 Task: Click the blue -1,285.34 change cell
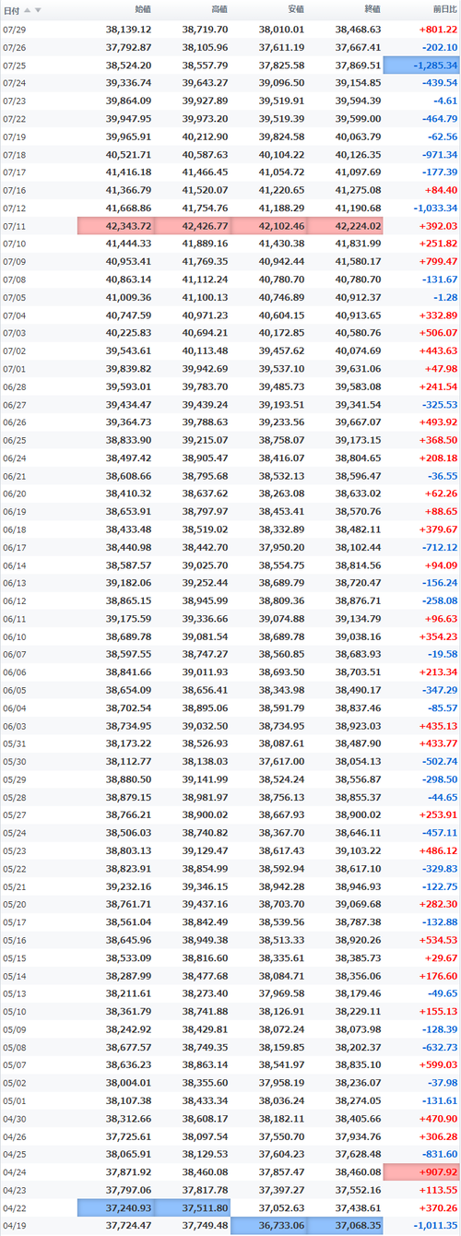tap(421, 65)
